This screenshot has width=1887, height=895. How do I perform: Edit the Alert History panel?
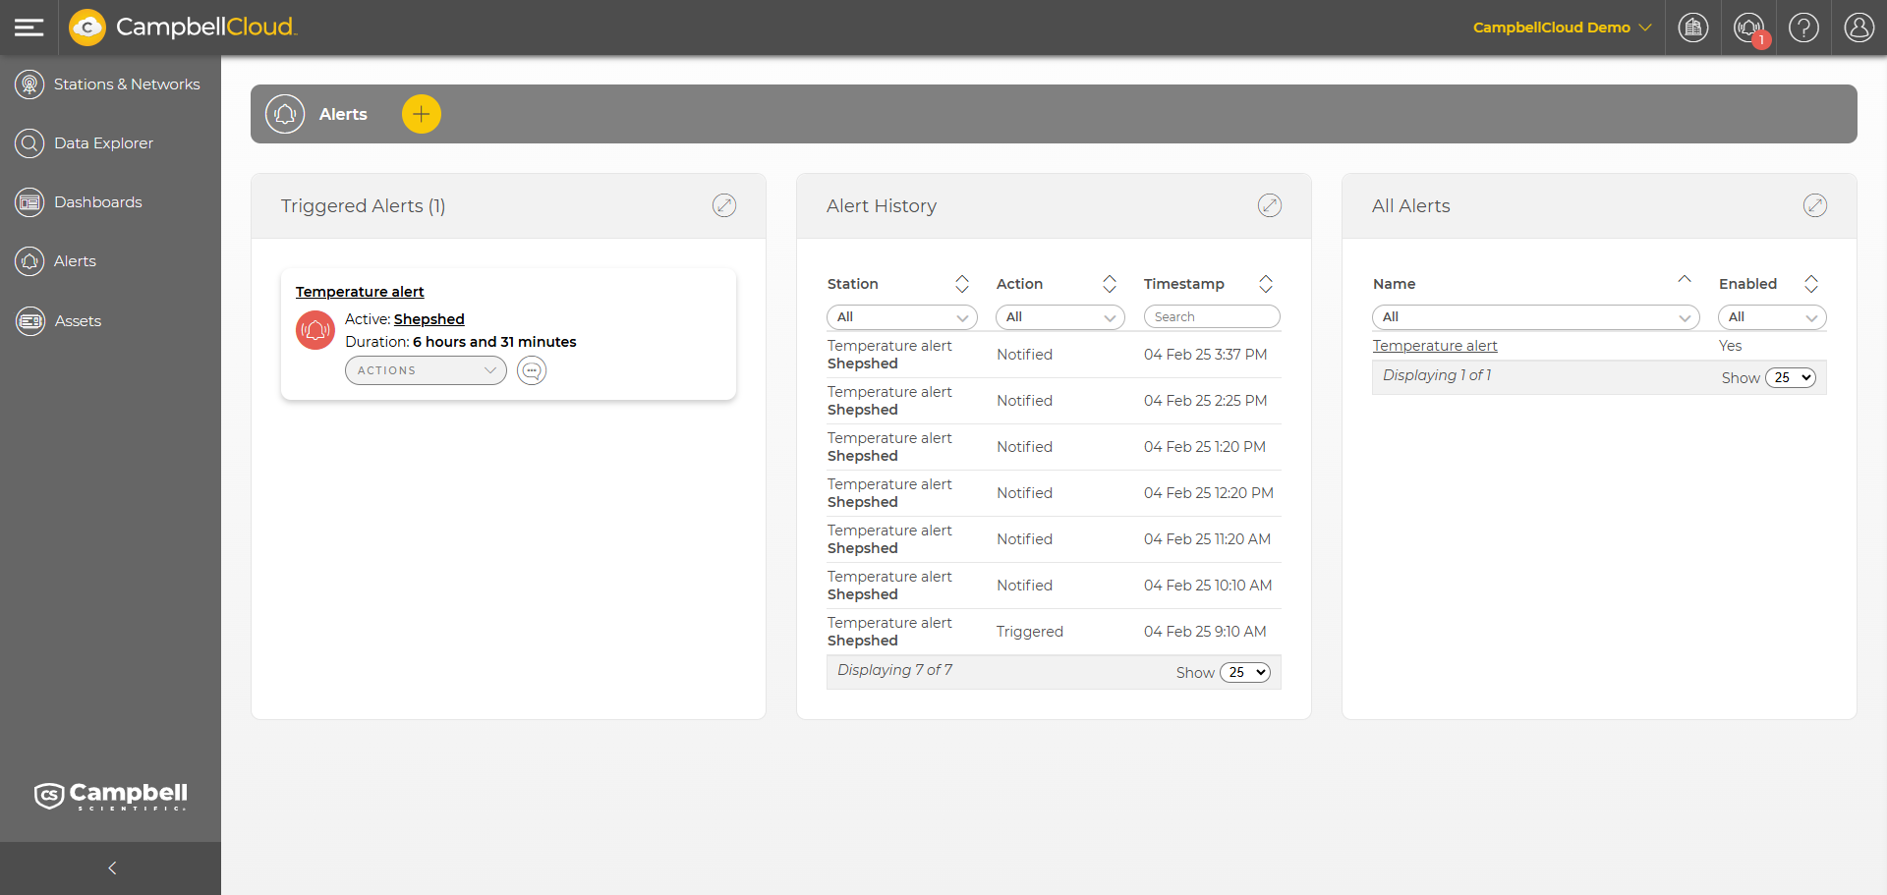(x=1270, y=205)
